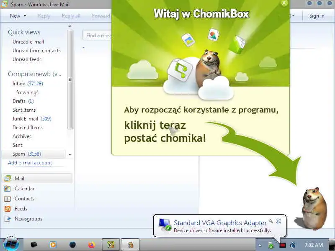Click the Newsgroups icon
Image resolution: width=335 pixels, height=251 pixels.
[x=8, y=219]
